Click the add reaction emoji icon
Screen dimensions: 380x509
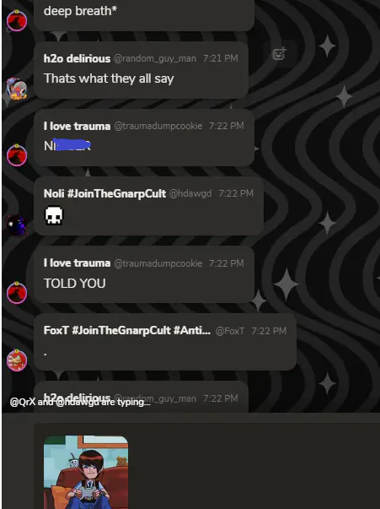tap(279, 54)
